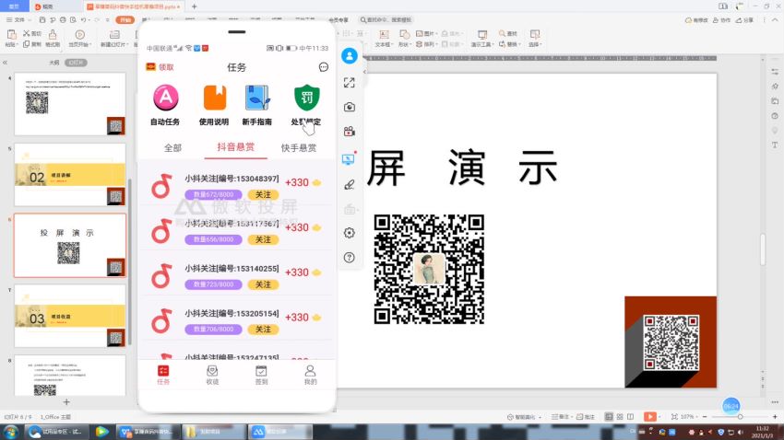
Task: Select slide 7 thumbnail labeled 03
Action: pos(70,316)
